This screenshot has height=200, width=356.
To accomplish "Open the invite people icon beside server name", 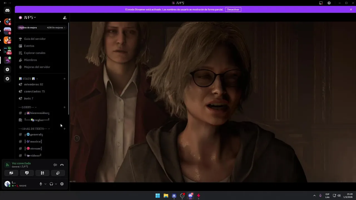I will coord(65,17).
